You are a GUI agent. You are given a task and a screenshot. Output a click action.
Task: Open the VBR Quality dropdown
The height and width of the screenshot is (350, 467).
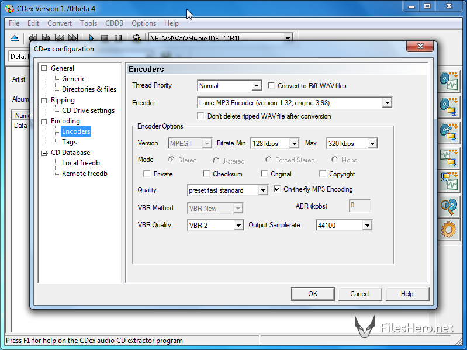pyautogui.click(x=238, y=226)
